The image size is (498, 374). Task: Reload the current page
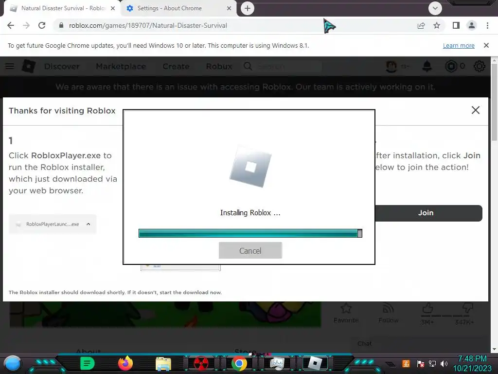point(42,25)
